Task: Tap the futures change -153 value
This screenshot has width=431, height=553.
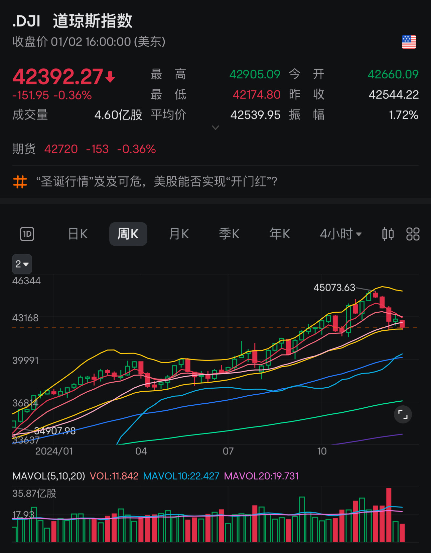Action: 98,149
